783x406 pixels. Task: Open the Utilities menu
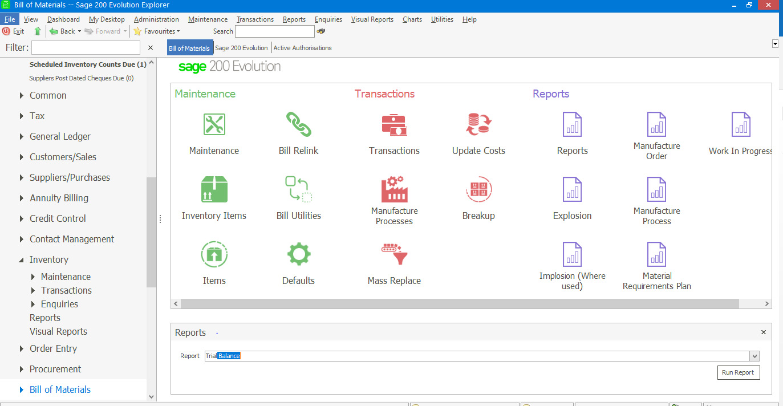(442, 19)
